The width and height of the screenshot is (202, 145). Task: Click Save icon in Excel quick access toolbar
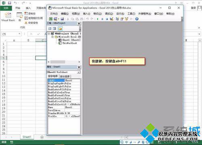[x=9, y=3]
